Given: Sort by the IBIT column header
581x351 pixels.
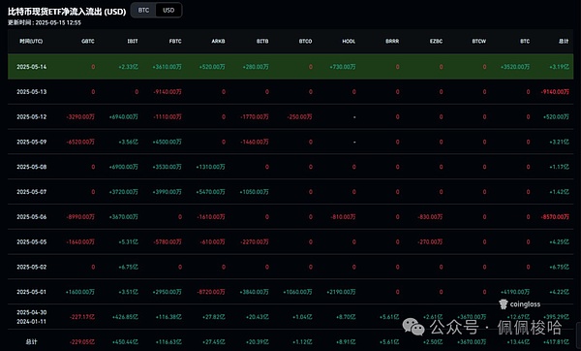Looking at the screenshot, I should click(x=133, y=41).
